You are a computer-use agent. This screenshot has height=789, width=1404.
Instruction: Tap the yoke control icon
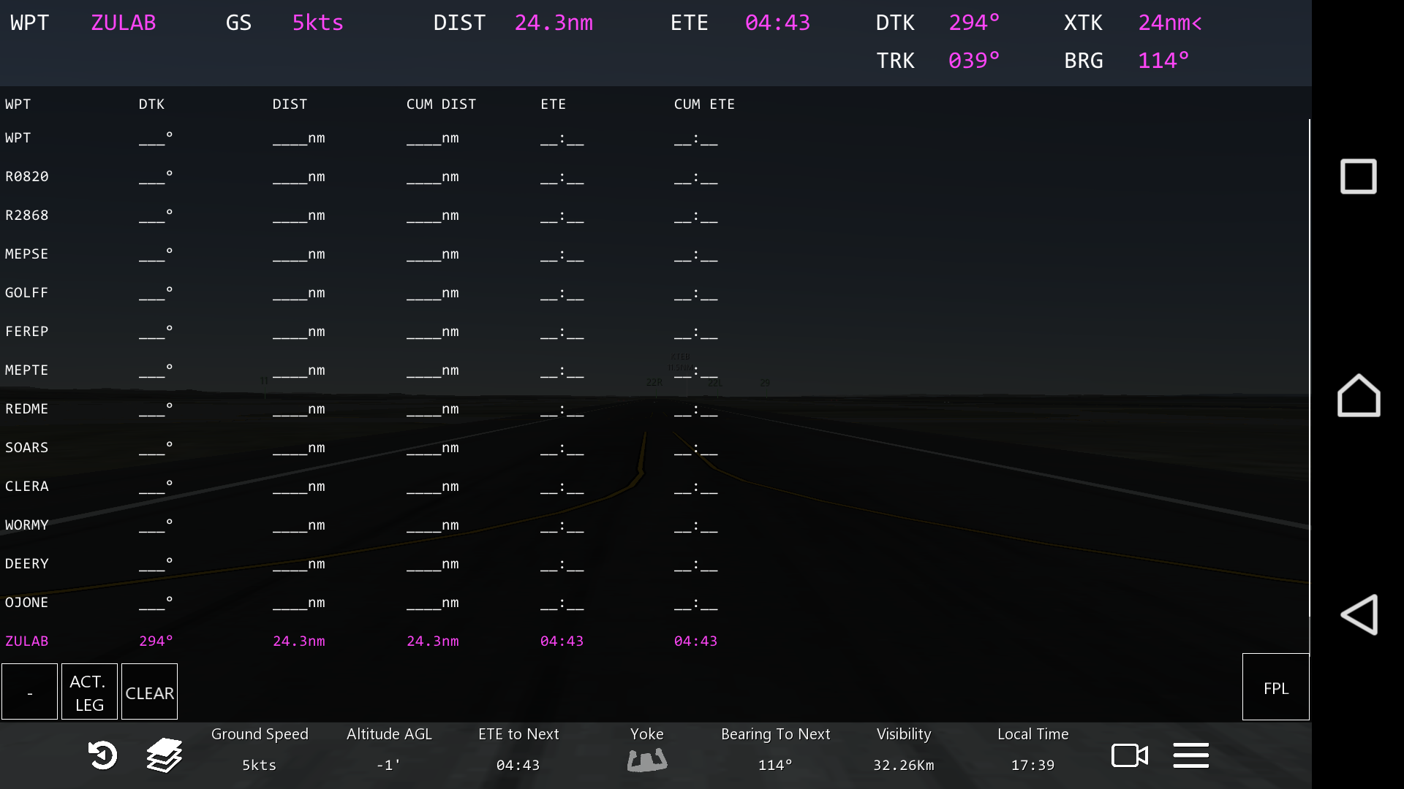coord(646,760)
